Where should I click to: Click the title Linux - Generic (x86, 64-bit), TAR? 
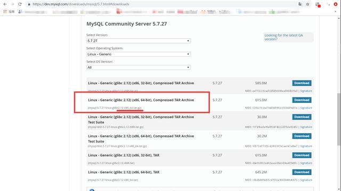pyautogui.click(x=124, y=172)
